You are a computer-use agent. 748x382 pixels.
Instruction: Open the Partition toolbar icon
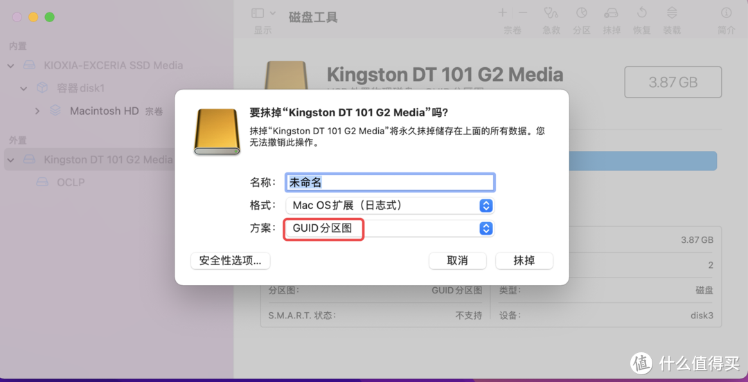click(x=582, y=13)
